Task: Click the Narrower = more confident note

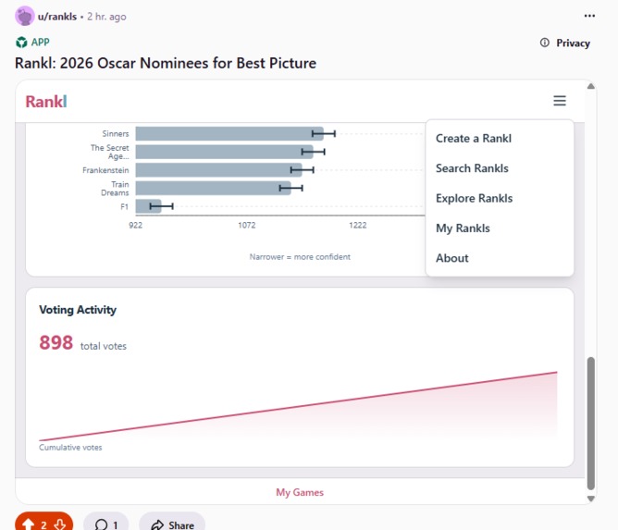Action: 300,257
